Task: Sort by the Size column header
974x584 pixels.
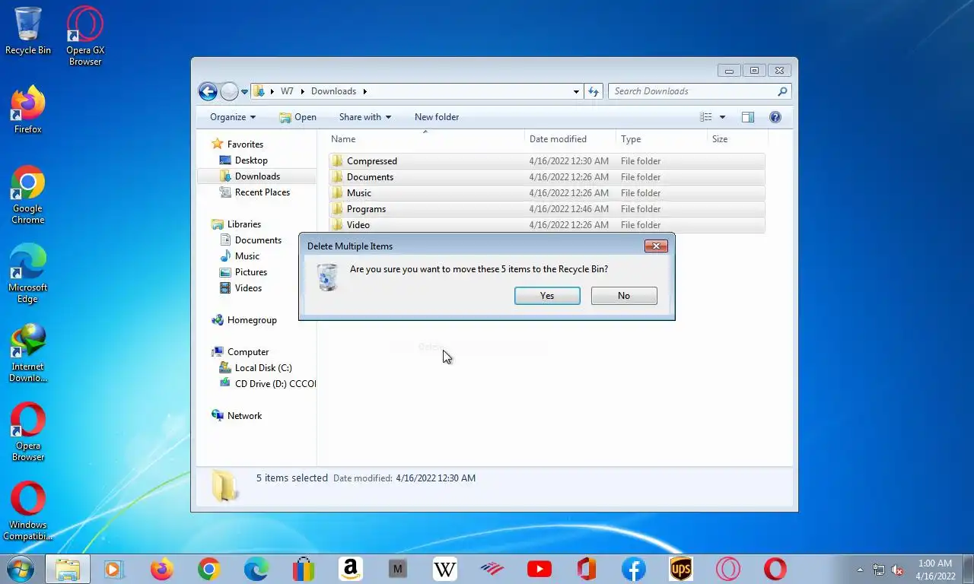Action: (738, 139)
